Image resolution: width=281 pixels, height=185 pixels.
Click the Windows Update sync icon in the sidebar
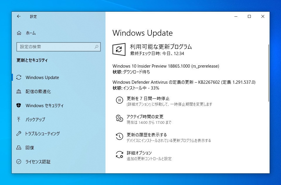[x=19, y=77]
